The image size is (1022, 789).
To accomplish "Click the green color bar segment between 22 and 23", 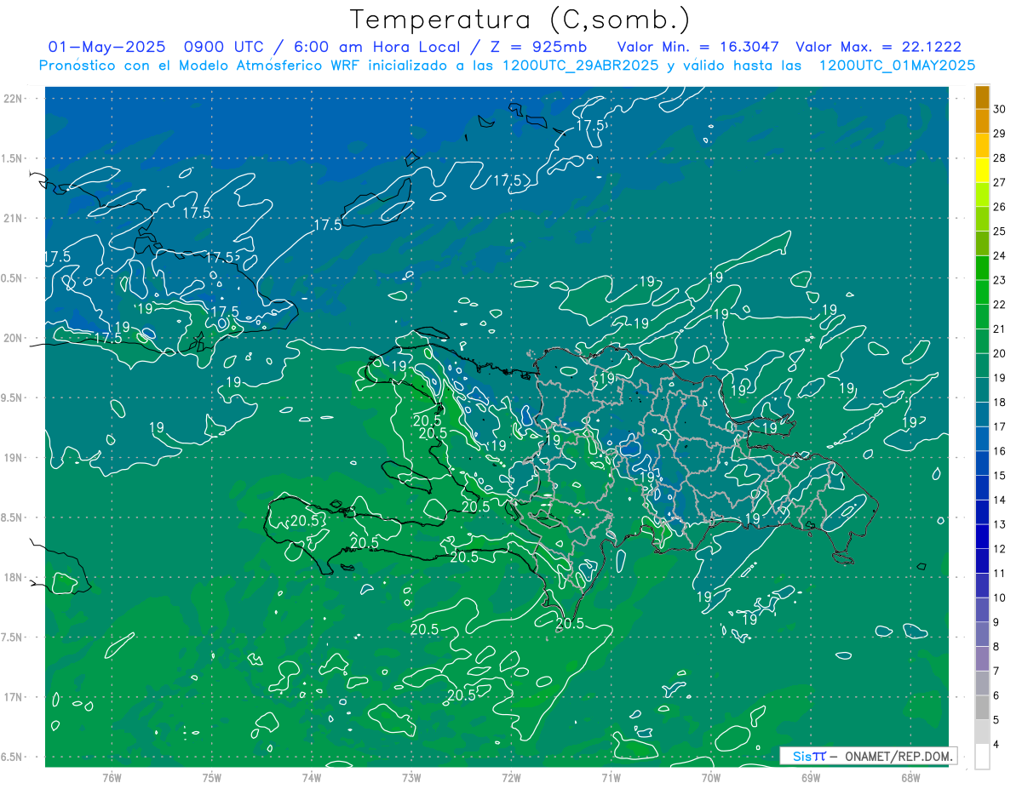I will pos(982,293).
